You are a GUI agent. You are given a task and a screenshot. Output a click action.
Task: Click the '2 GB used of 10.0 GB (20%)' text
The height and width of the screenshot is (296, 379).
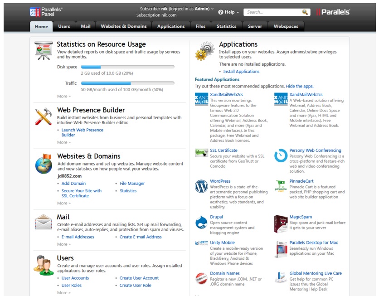coord(107,73)
